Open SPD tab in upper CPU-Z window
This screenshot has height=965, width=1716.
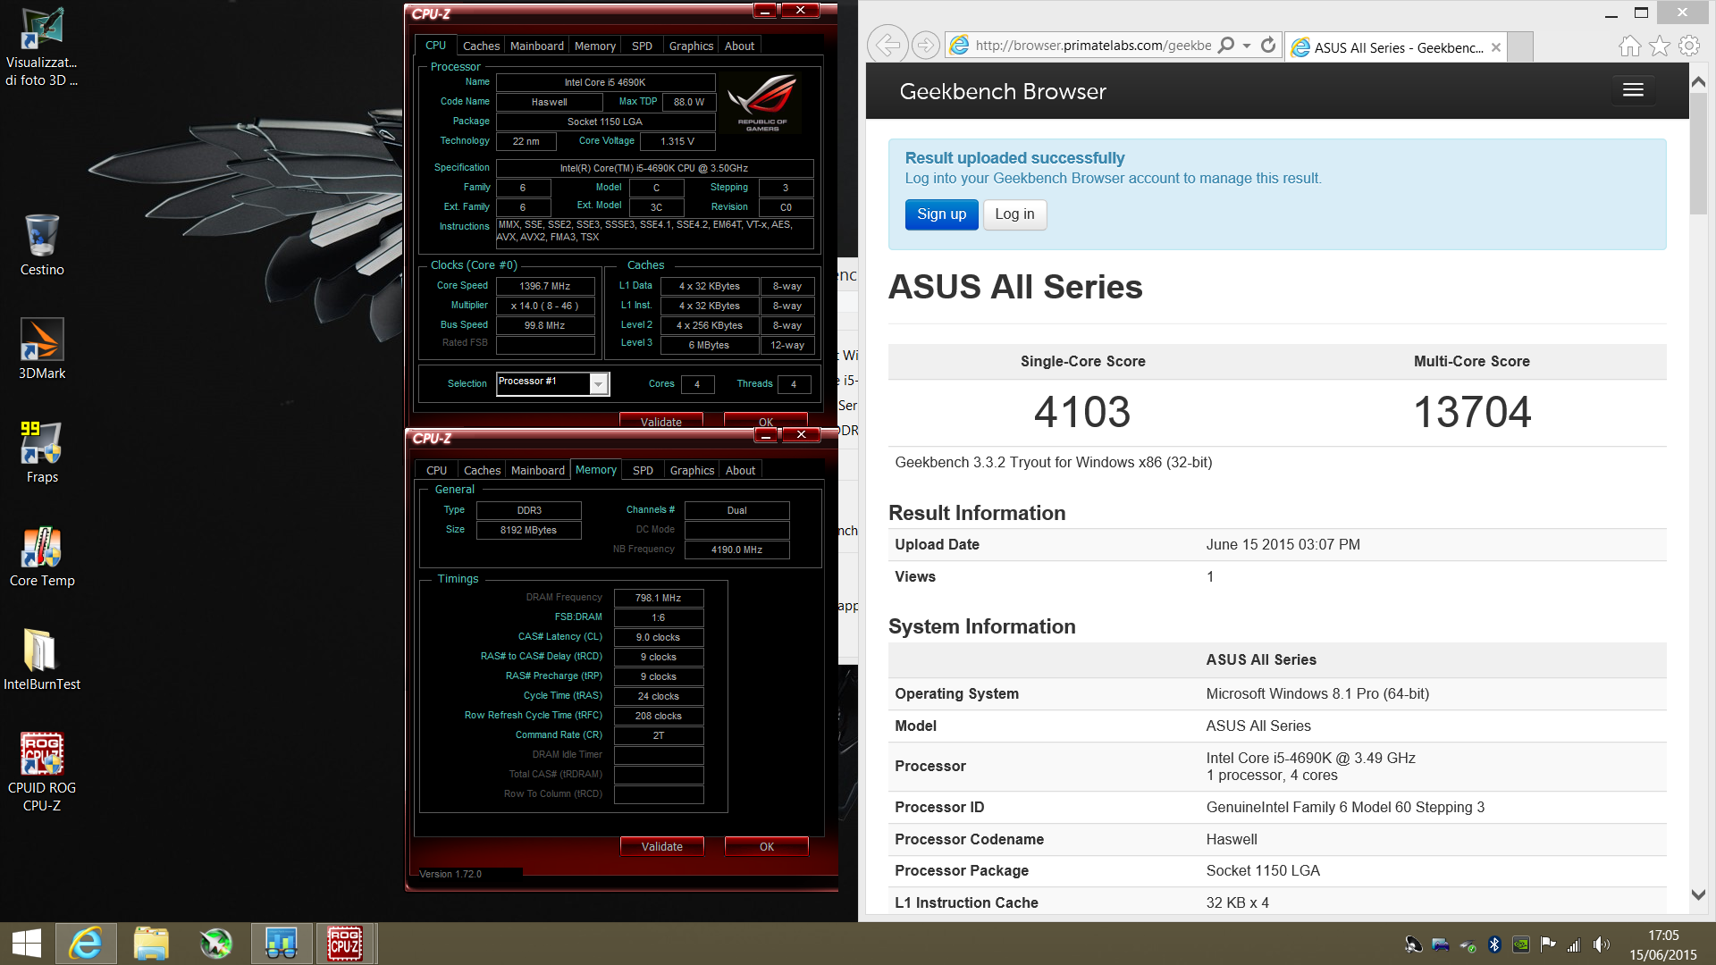[642, 46]
